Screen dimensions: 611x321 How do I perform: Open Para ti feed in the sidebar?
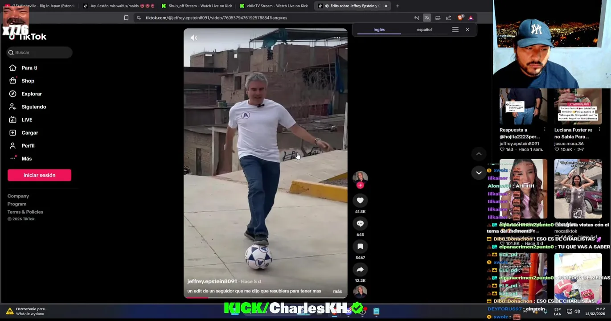click(x=29, y=68)
